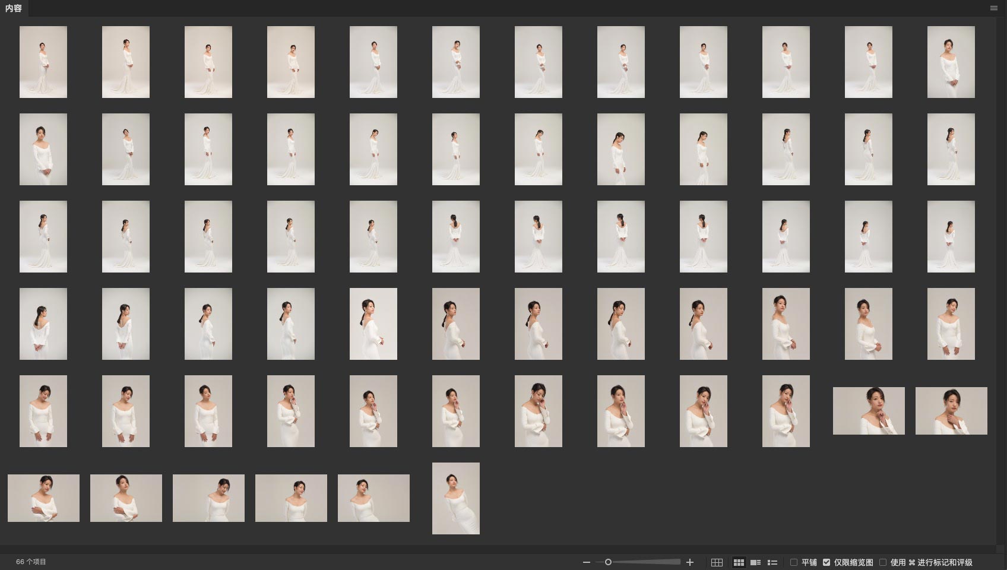Switch to thumbnails view icon

point(739,562)
